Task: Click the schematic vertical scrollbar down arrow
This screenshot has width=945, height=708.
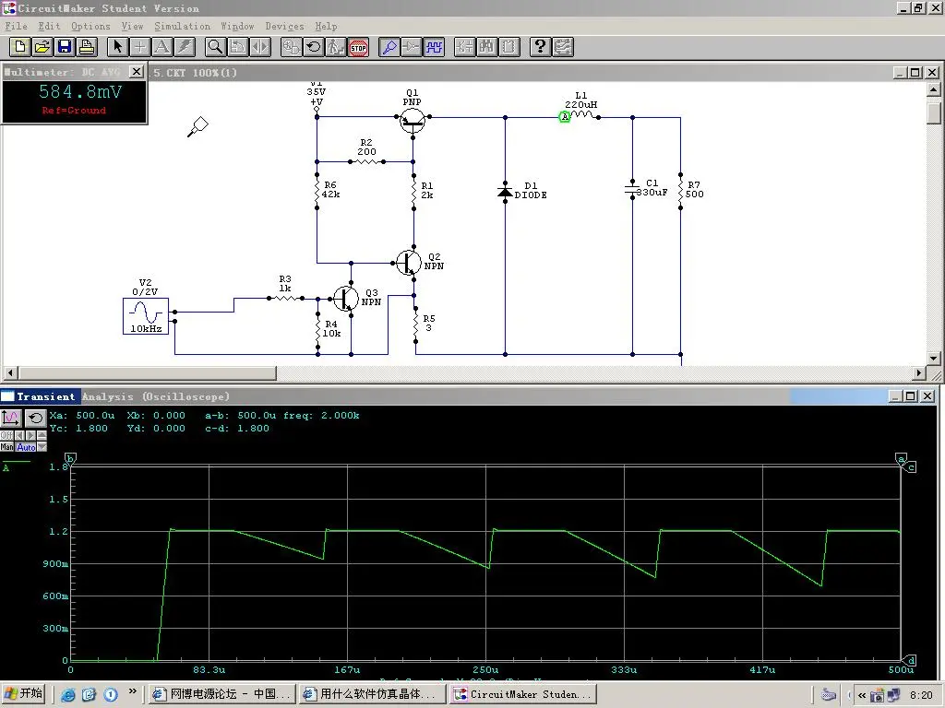Action: (933, 358)
